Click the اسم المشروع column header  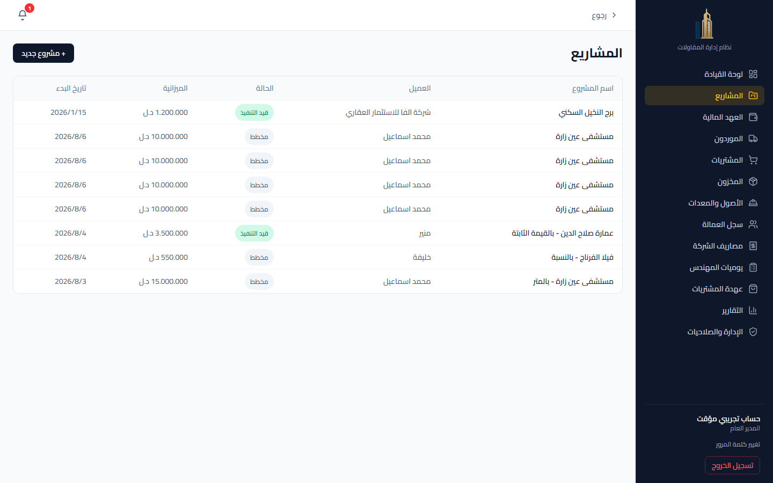tap(593, 88)
